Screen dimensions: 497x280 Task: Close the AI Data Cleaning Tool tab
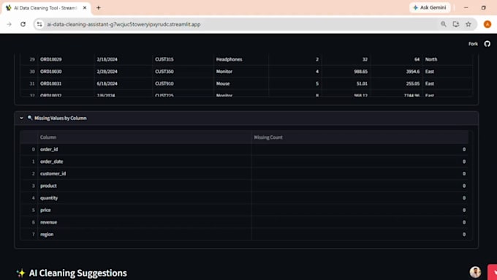point(85,7)
